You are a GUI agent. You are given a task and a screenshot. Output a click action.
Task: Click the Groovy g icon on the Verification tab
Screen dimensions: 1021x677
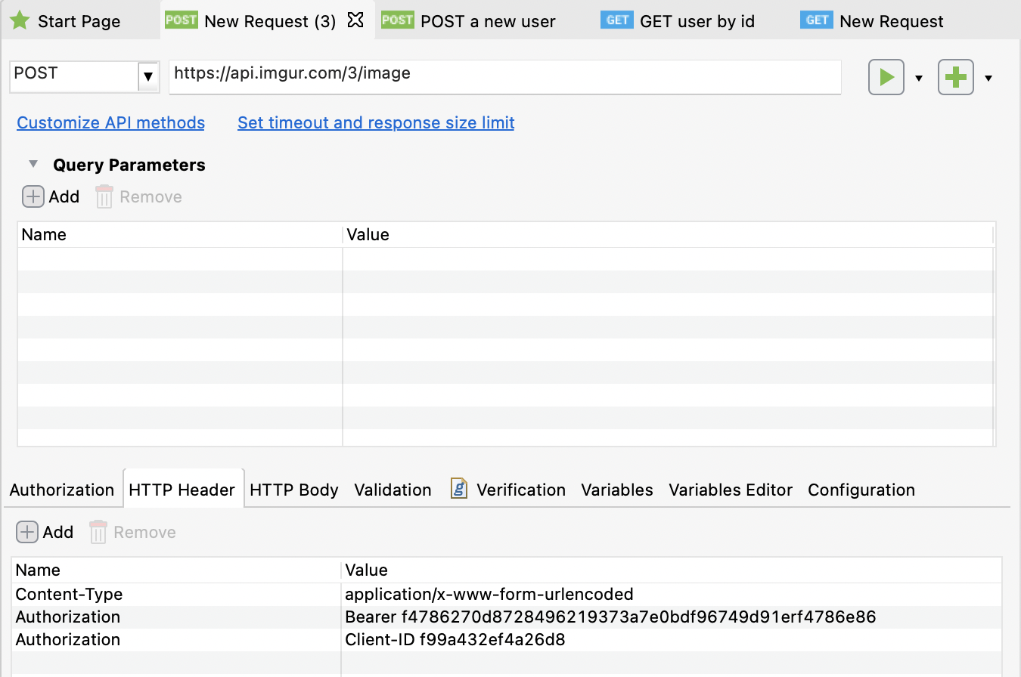[459, 489]
